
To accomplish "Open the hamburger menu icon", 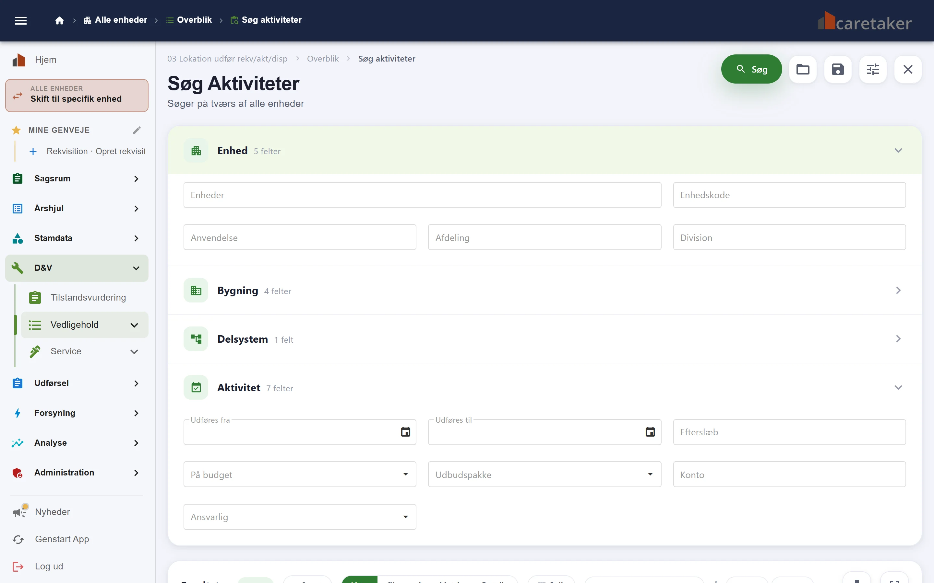I will (21, 20).
